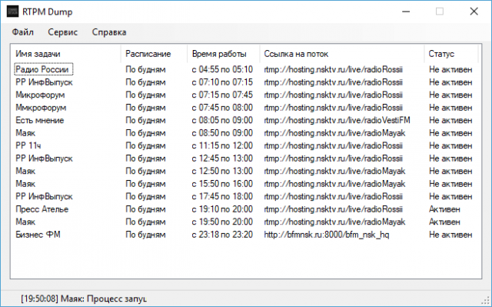Close the RTPM Dump window
This screenshot has height=307, width=492.
point(474,12)
